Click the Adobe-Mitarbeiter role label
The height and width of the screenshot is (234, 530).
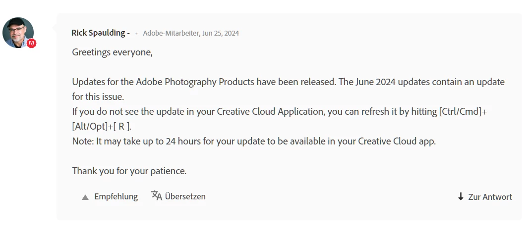pyautogui.click(x=170, y=33)
